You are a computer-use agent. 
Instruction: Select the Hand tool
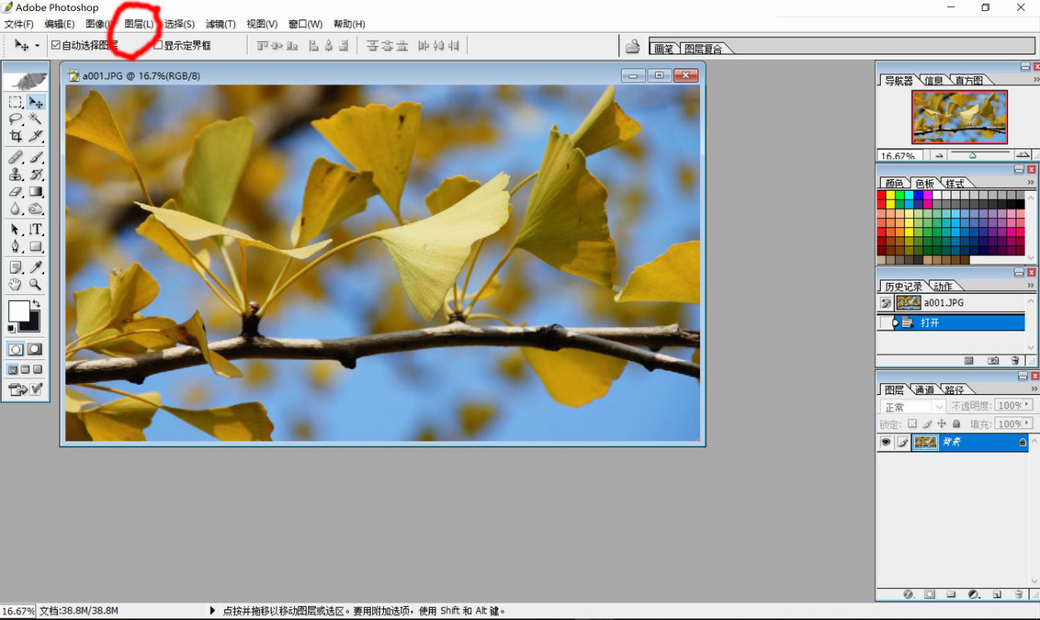coord(16,285)
